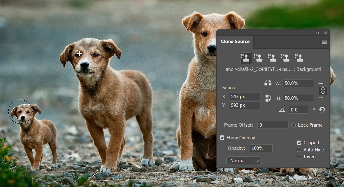Screen dimensions: 344x187
Task: Toggle the maintain aspect ratio link
Action: 323,91
